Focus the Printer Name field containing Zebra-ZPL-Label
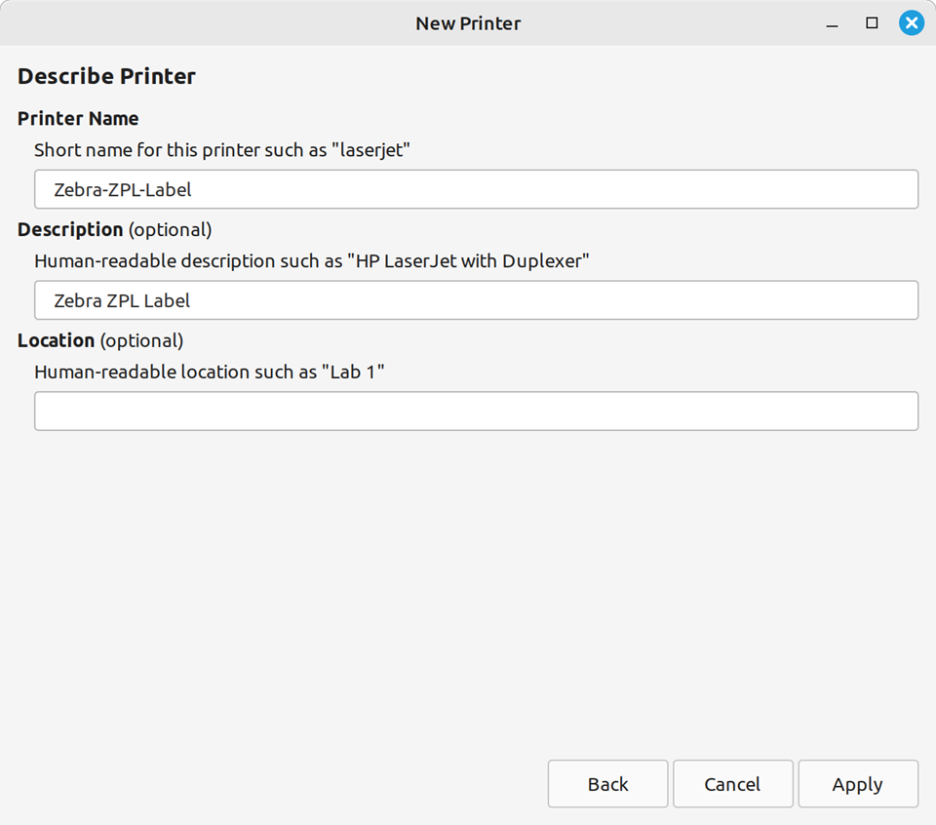The height and width of the screenshot is (825, 936). (476, 189)
